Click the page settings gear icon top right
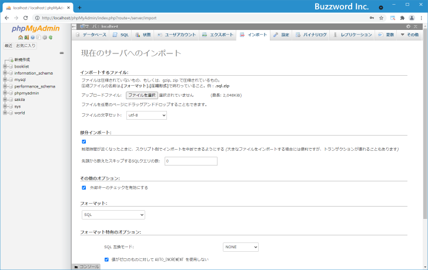The height and width of the screenshot is (270, 428). pos(409,26)
